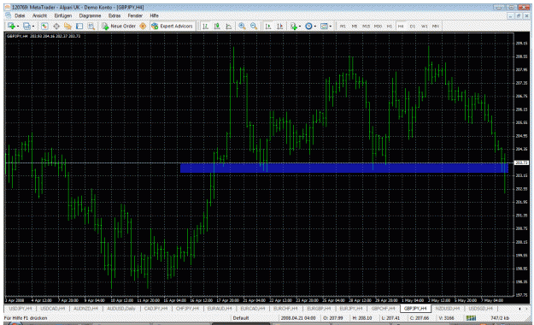This screenshot has width=534, height=325.
Task: Expand the Profiles dropdown arrow
Action: click(33, 27)
